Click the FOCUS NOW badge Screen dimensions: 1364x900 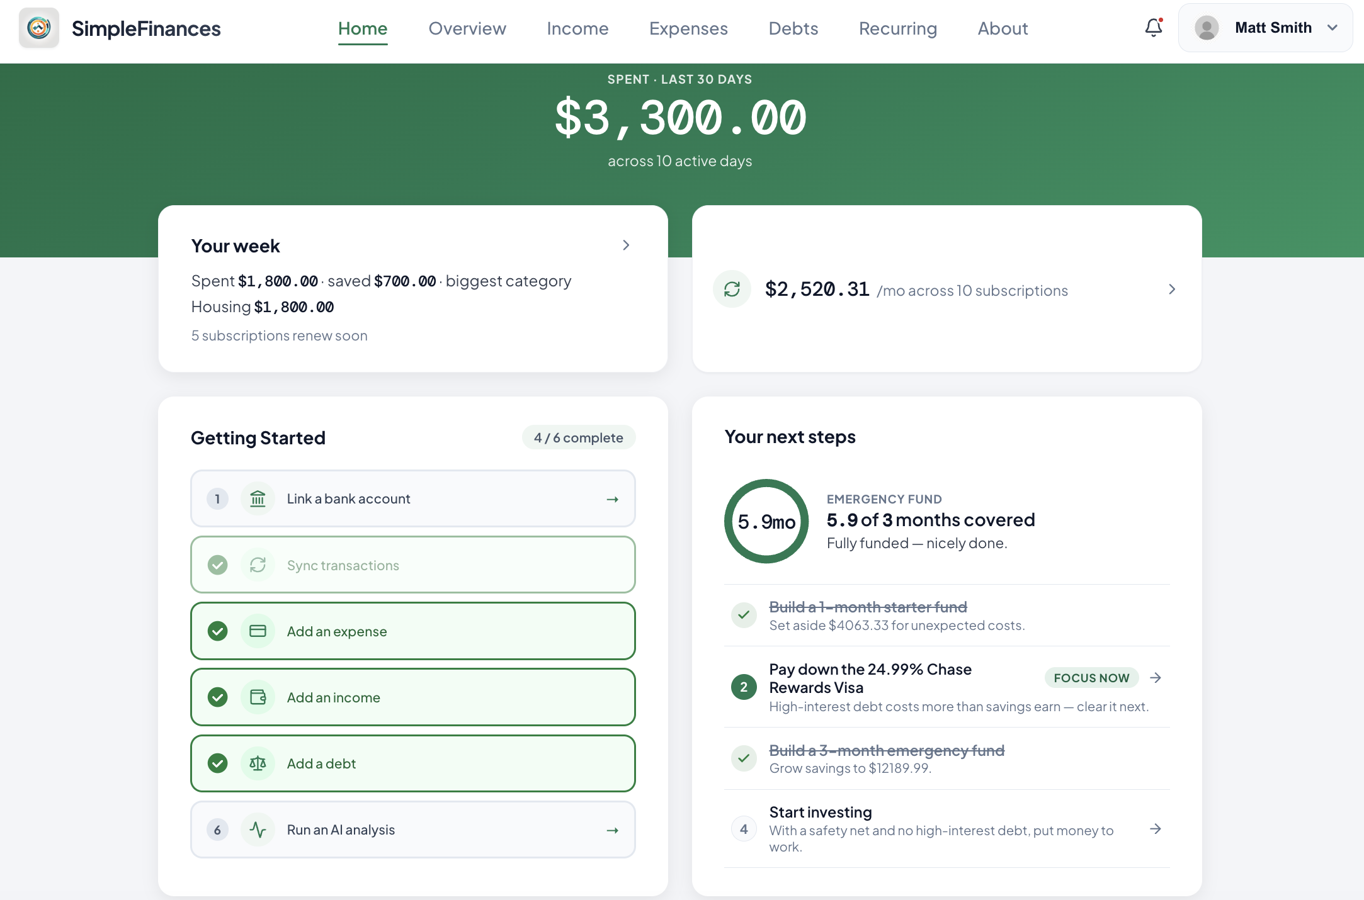tap(1091, 678)
